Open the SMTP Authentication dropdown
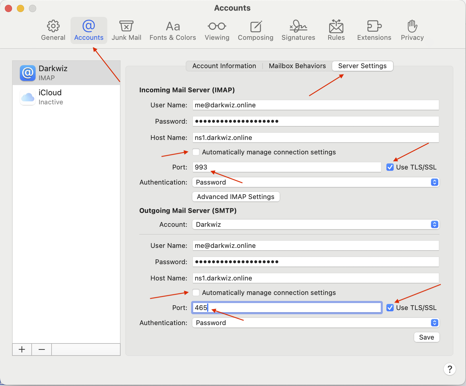Image resolution: width=466 pixels, height=386 pixels. click(x=316, y=323)
